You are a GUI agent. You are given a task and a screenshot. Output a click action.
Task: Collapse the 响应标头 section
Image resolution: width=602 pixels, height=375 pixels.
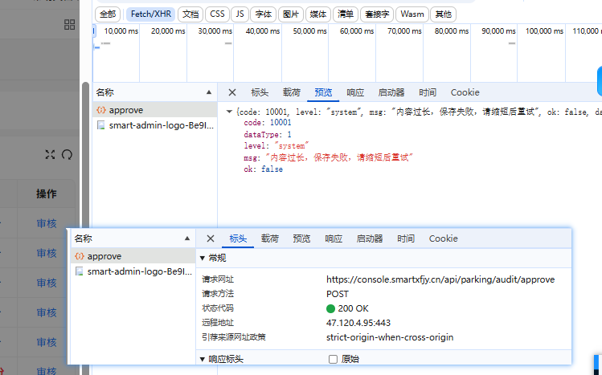tap(203, 359)
